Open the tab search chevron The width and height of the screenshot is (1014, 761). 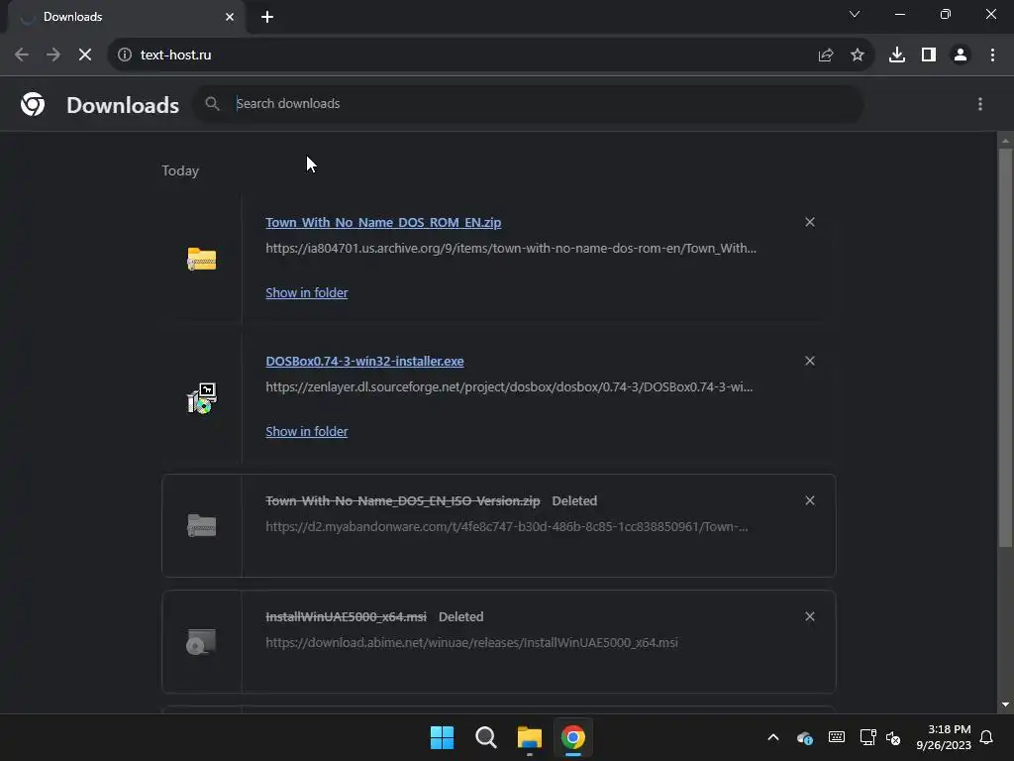855,14
